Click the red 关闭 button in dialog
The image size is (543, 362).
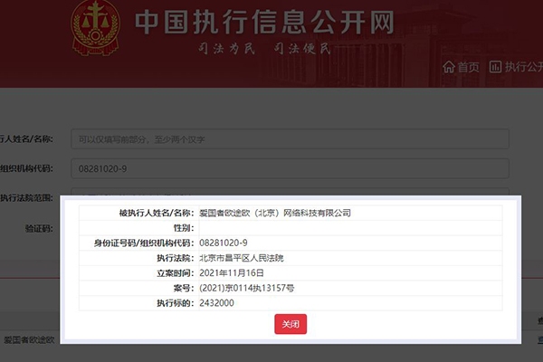(x=291, y=324)
